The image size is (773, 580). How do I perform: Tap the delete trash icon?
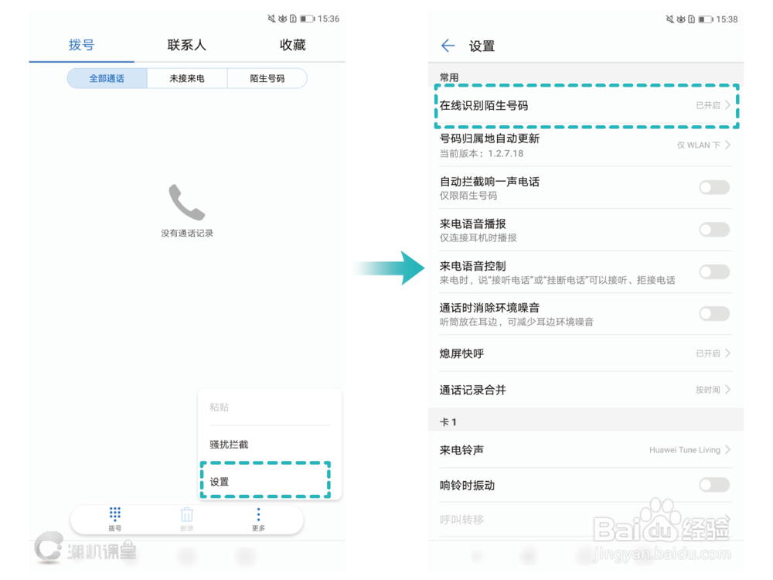187,514
